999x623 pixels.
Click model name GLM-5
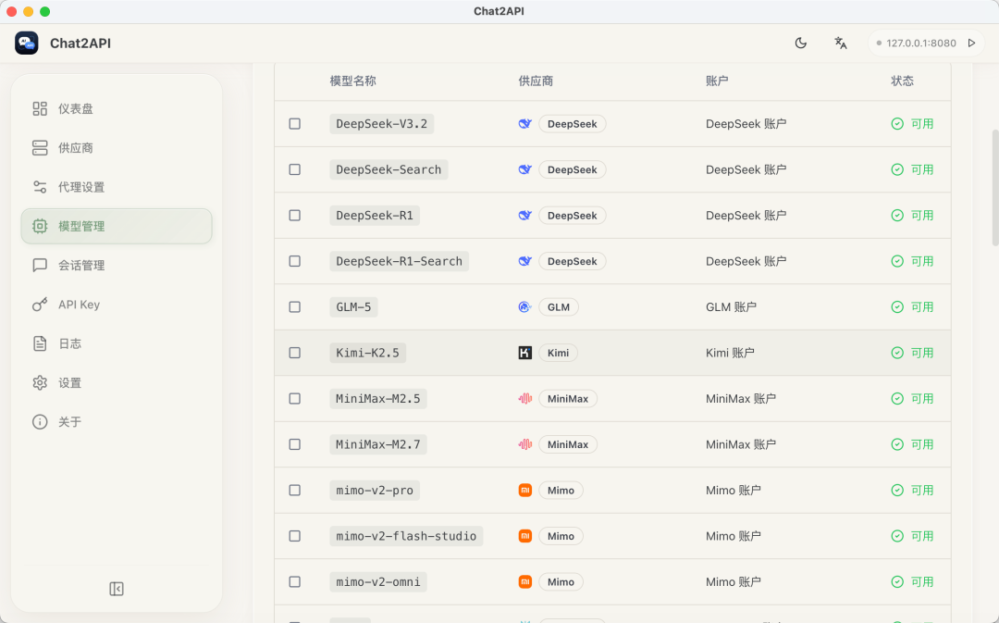(353, 307)
